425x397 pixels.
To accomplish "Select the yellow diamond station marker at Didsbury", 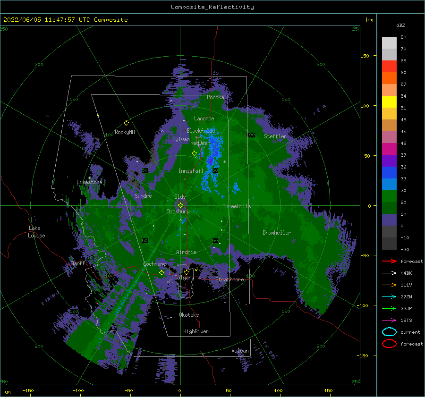I will tap(180, 205).
